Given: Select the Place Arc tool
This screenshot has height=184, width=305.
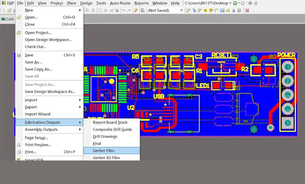Looking at the screenshot, I should pos(217,10).
